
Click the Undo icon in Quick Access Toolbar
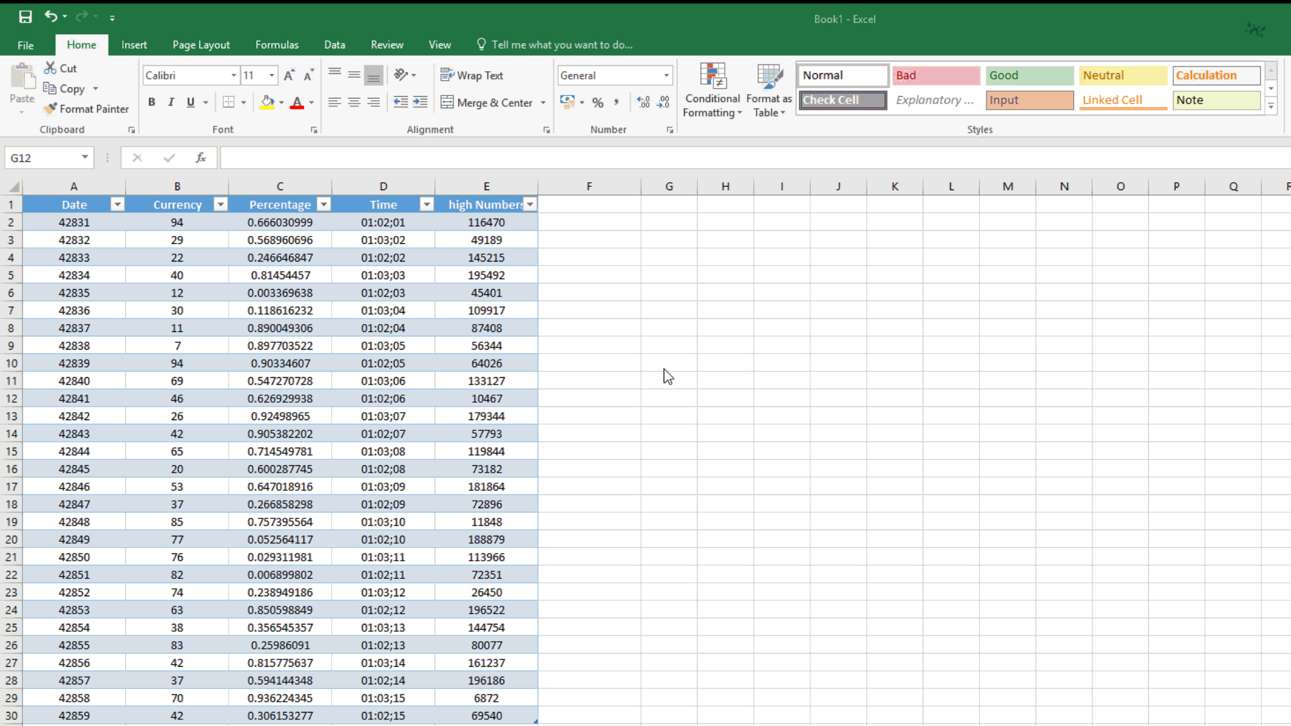tap(50, 16)
